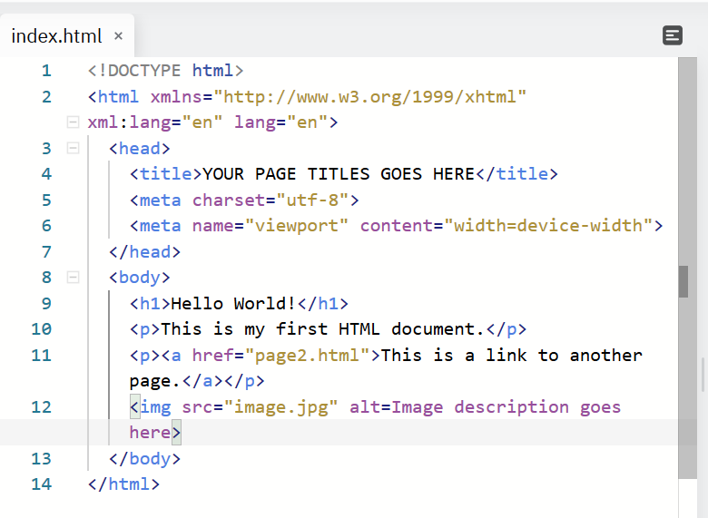Image resolution: width=708 pixels, height=518 pixels.
Task: Click line number 12 in the gutter
Action: 42,407
